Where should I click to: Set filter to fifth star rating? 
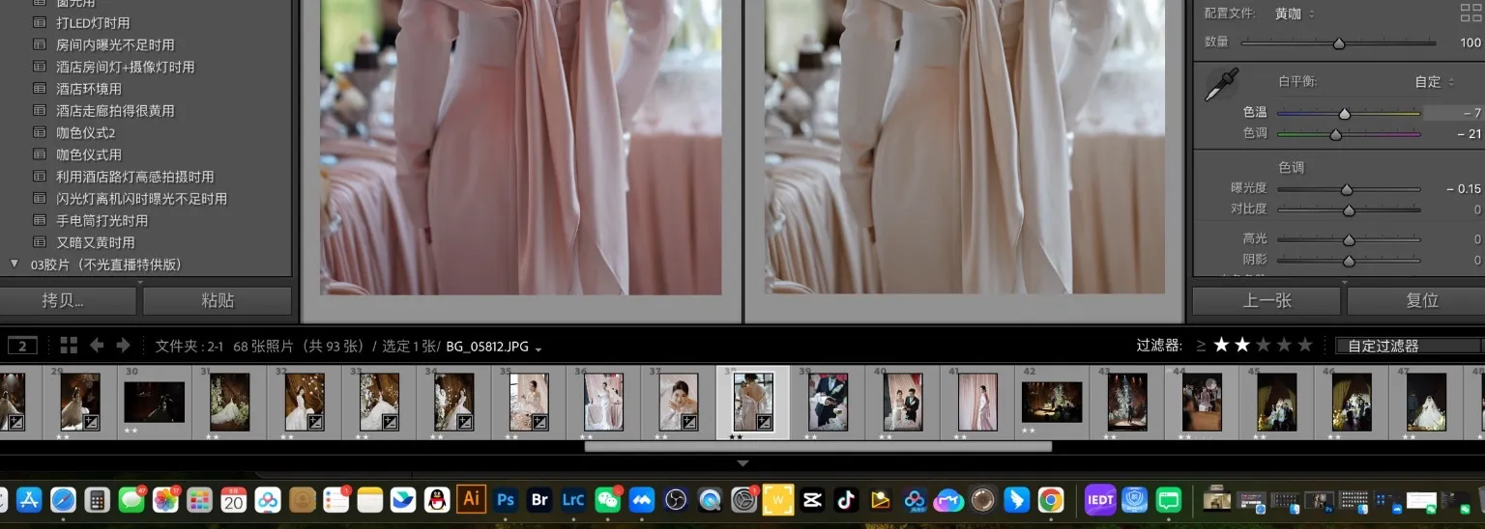coord(1305,345)
